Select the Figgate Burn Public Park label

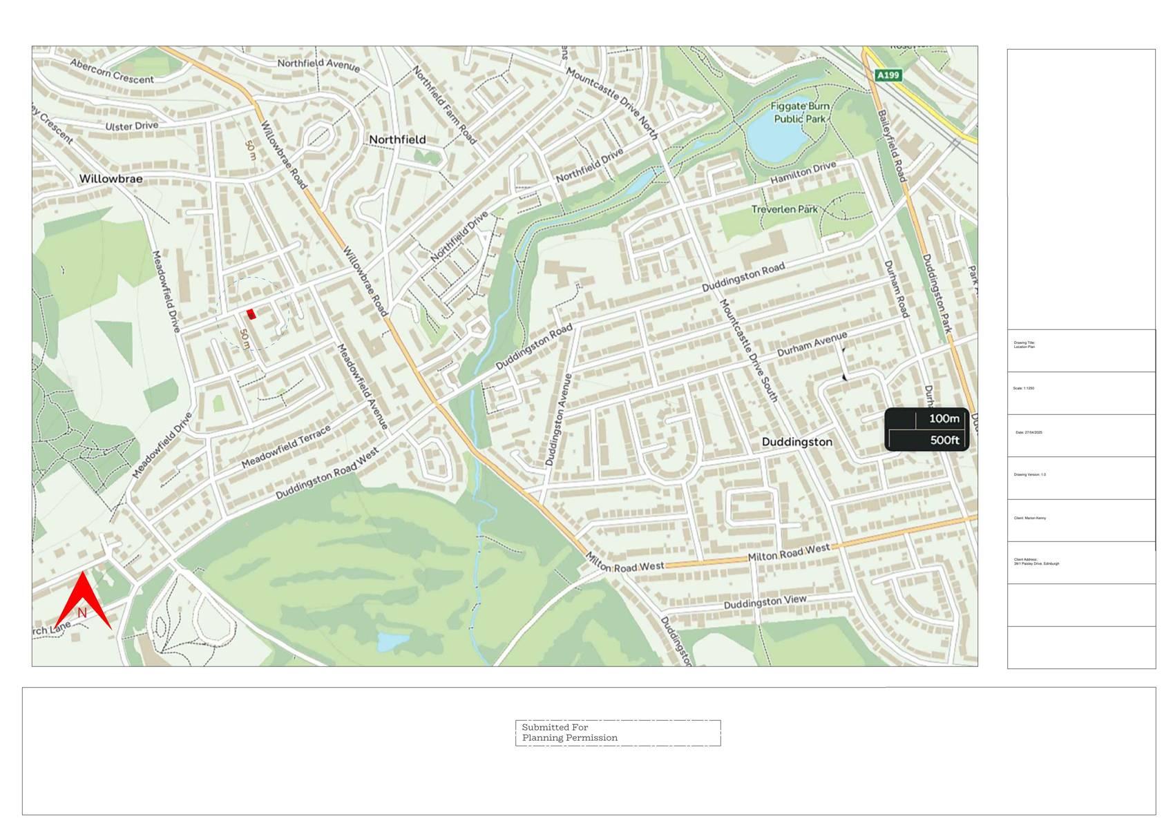[x=800, y=113]
